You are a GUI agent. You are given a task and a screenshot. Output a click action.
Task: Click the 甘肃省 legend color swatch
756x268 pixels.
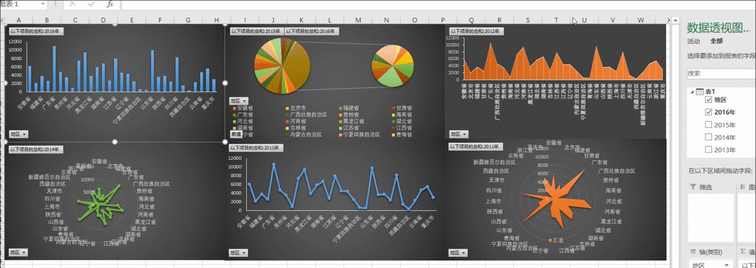tap(393, 108)
